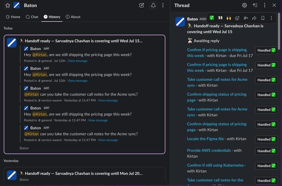Open the add reaction emoji picker
This screenshot has height=186, width=282.
[237, 18]
